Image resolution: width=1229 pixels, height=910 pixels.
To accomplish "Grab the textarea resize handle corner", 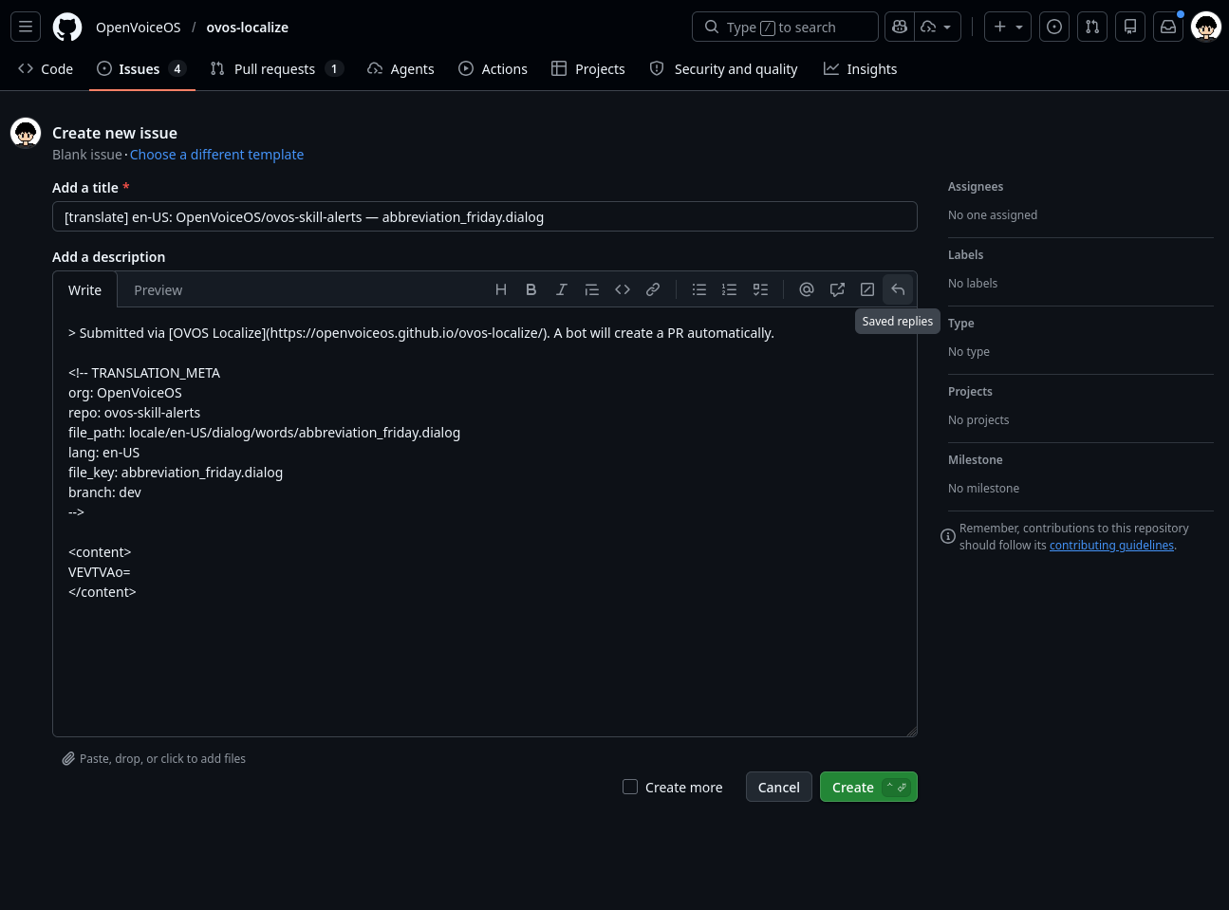I will (x=911, y=731).
